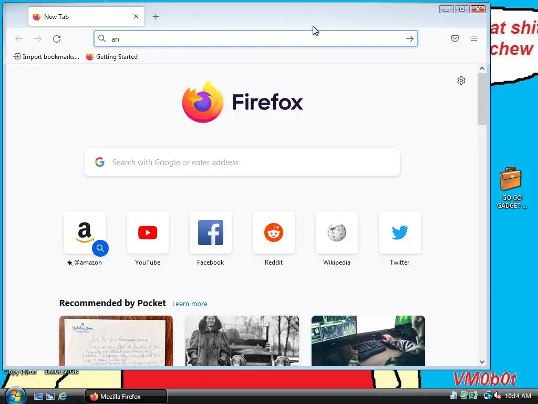Open the Firefox hamburger menu
The height and width of the screenshot is (404, 538).
coord(474,38)
